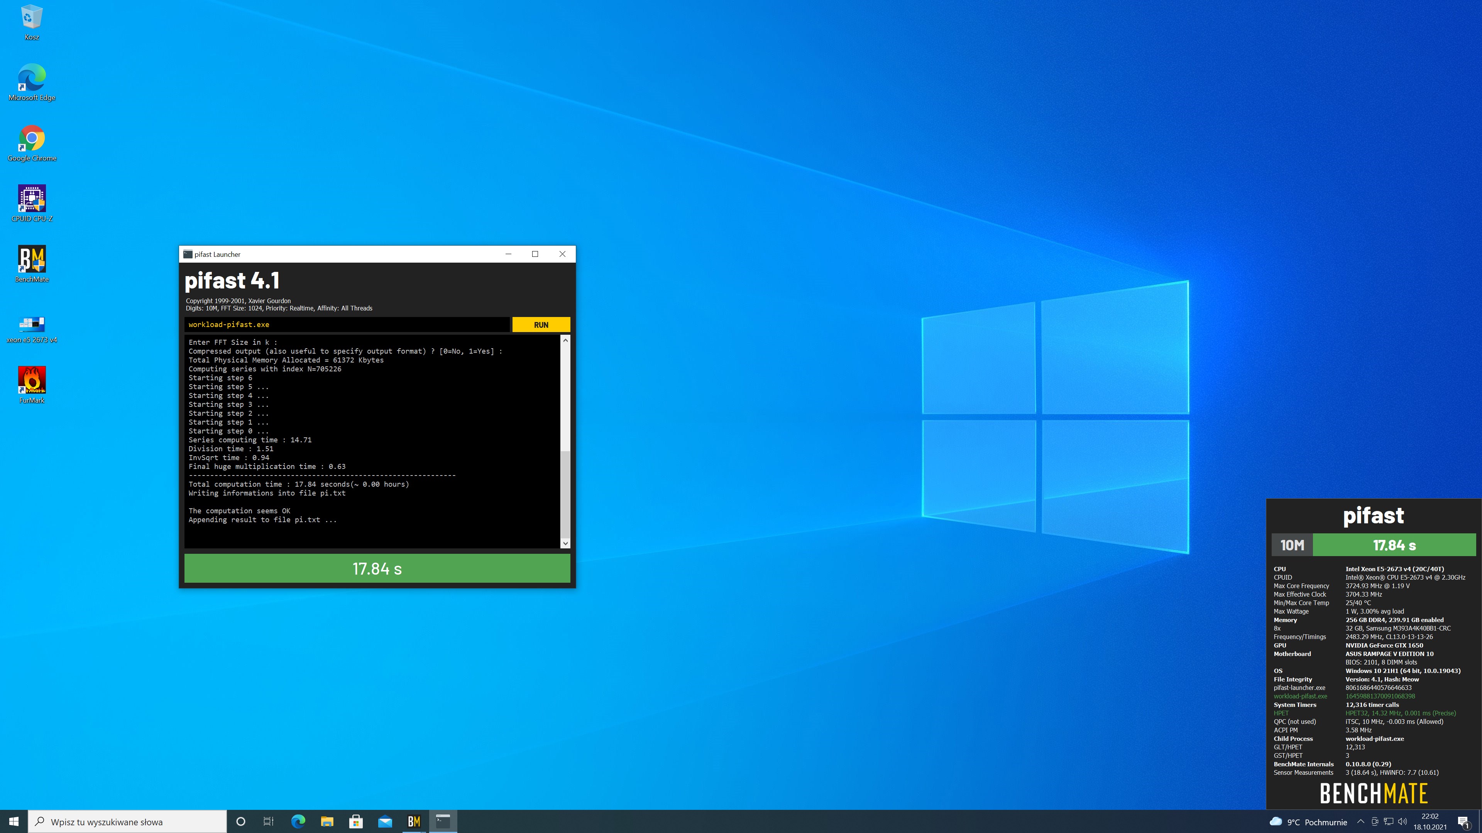Switch to BenchMate in the taskbar
The width and height of the screenshot is (1482, 833).
pyautogui.click(x=414, y=821)
